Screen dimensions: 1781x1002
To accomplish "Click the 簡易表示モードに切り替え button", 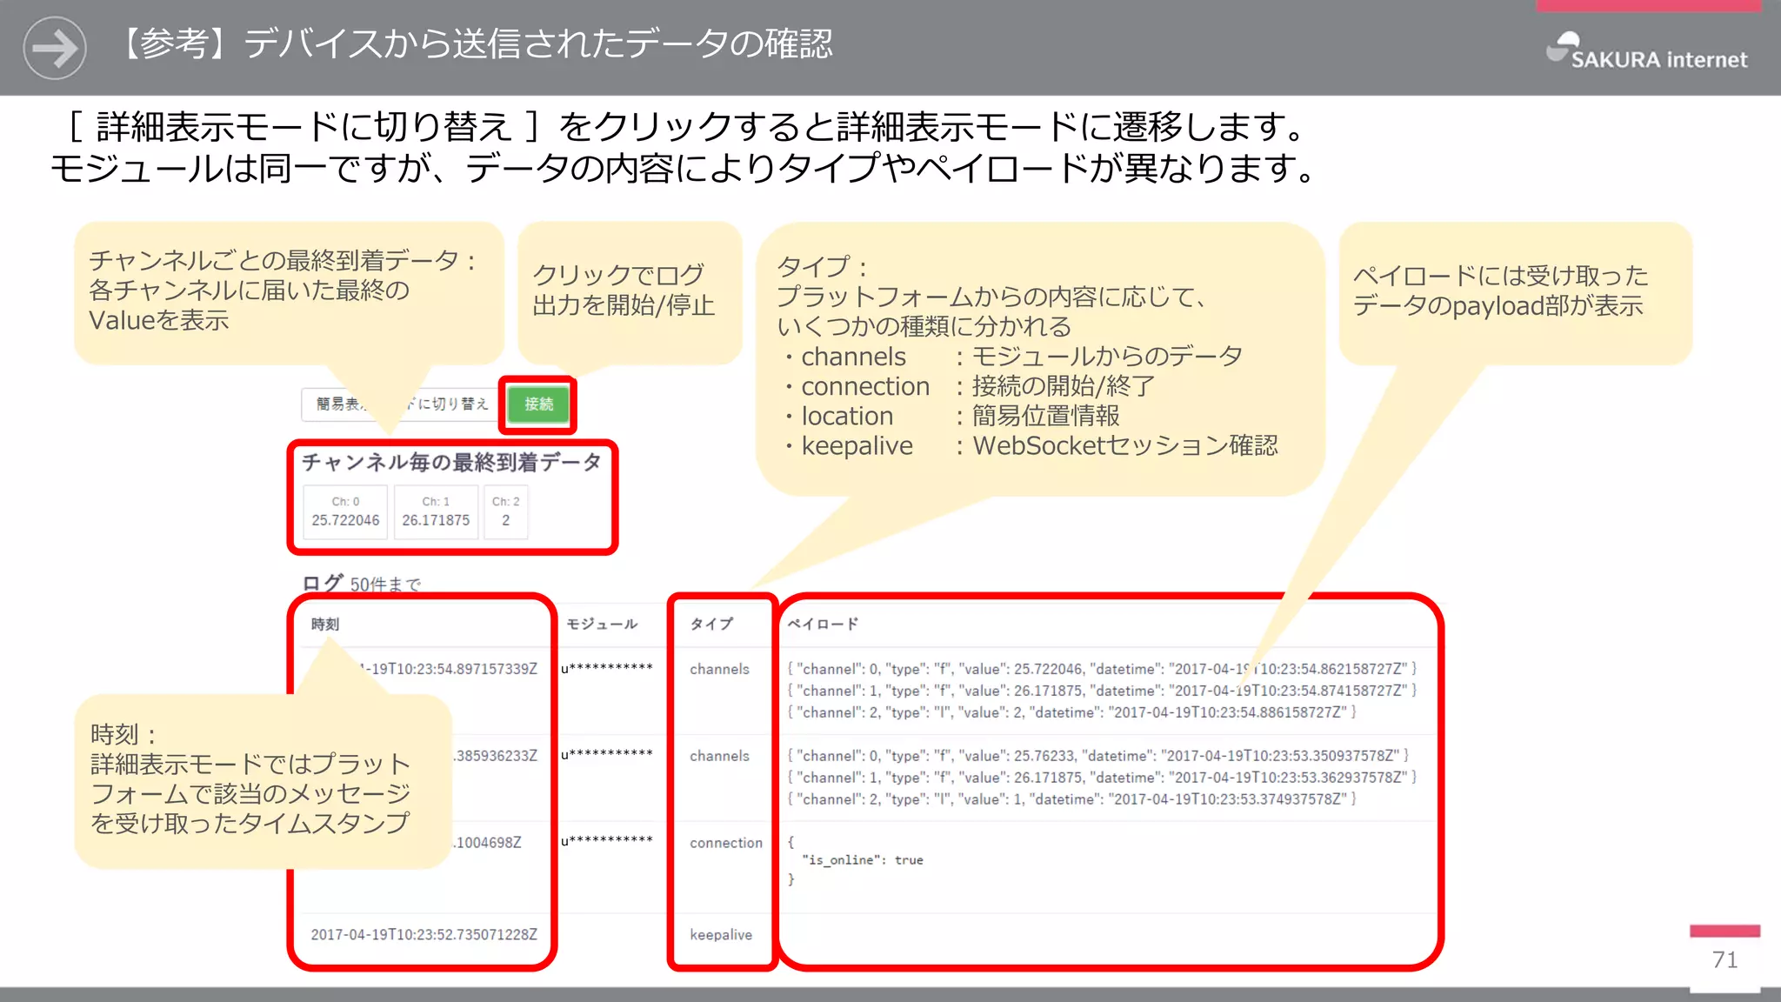I will pyautogui.click(x=399, y=404).
